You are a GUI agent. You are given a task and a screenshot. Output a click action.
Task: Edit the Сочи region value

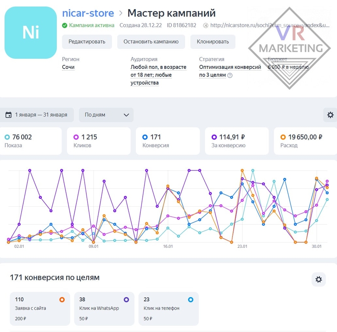coord(68,67)
